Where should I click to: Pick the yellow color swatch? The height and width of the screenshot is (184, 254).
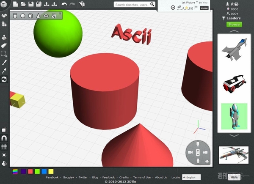[x=51, y=172]
